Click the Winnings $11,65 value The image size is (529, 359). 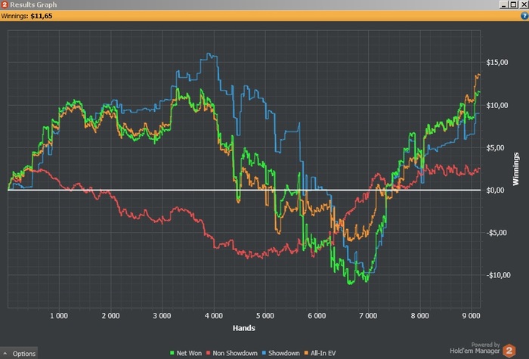point(42,16)
